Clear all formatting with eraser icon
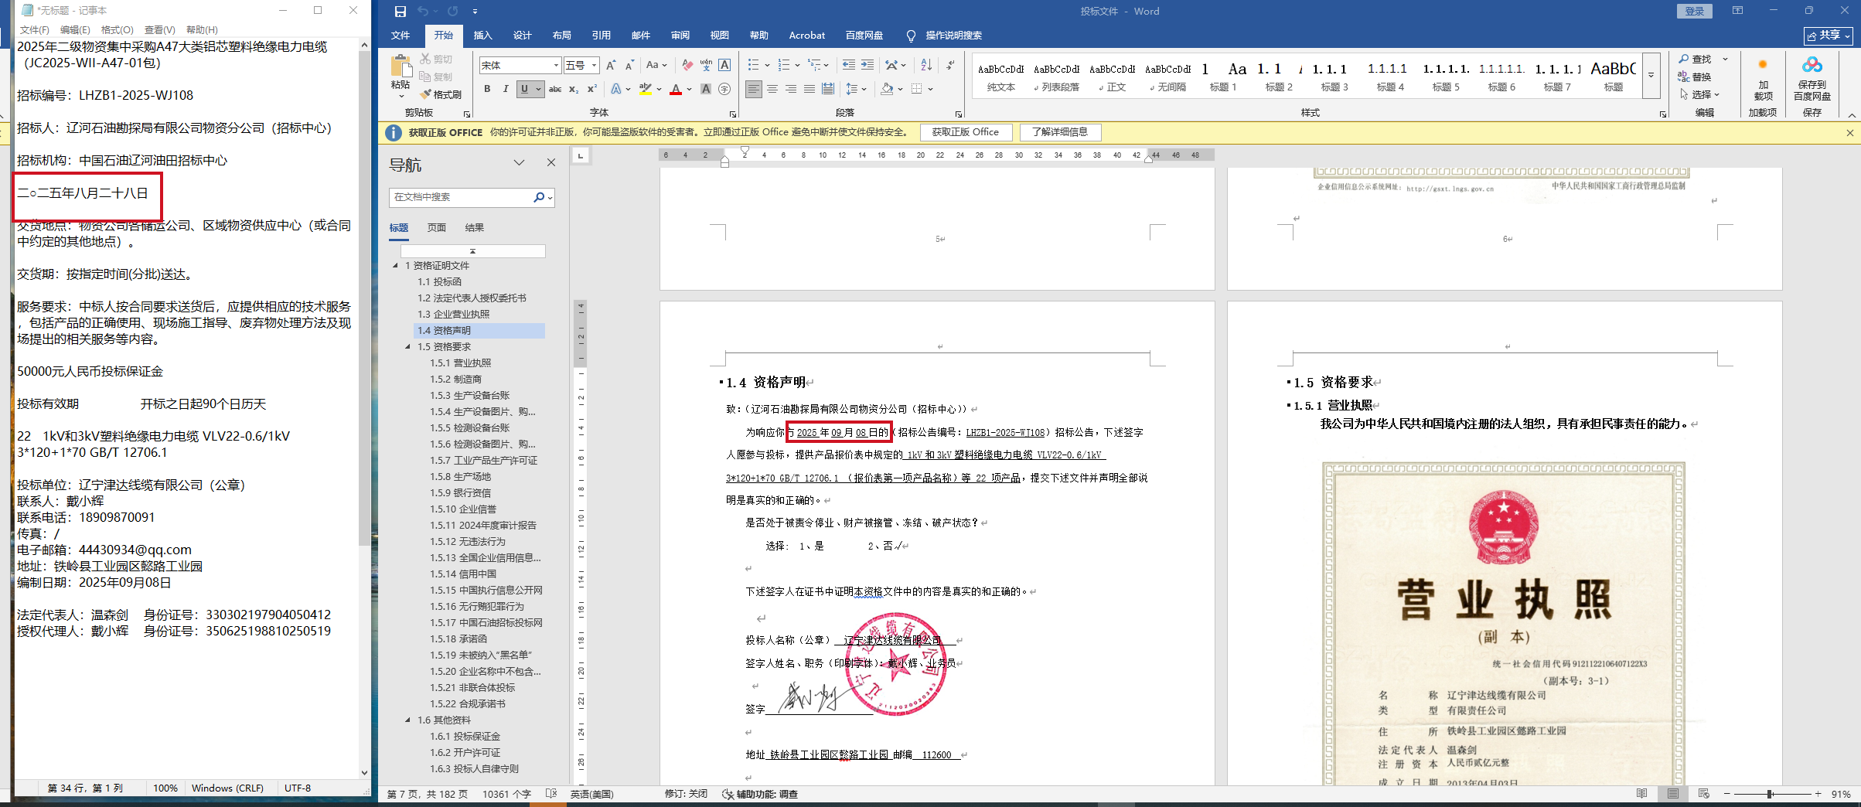Viewport: 1861px width, 807px height. [687, 66]
